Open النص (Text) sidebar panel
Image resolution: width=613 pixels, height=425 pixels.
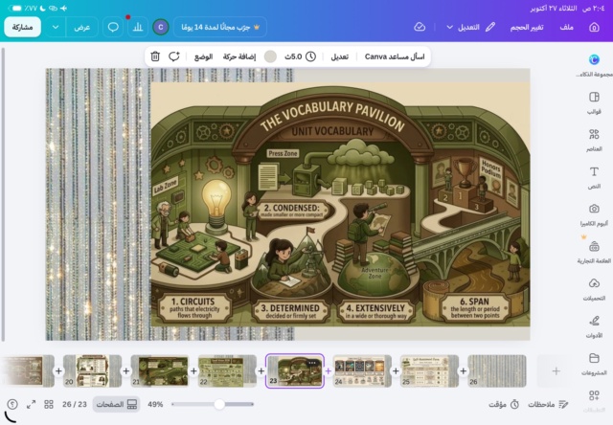tap(594, 177)
